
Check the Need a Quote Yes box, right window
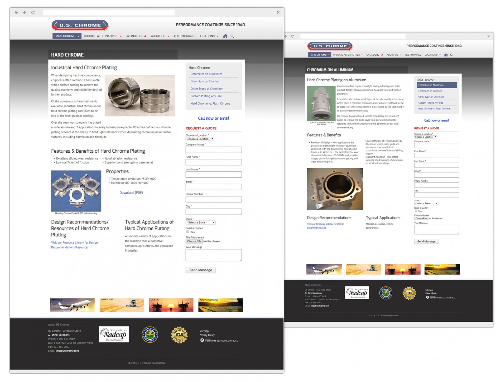(416, 211)
